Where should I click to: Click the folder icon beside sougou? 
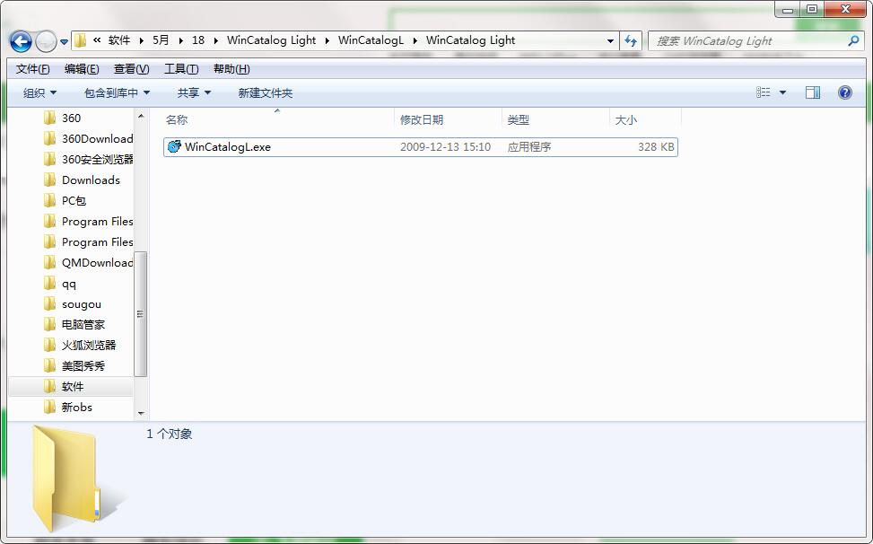pos(49,304)
